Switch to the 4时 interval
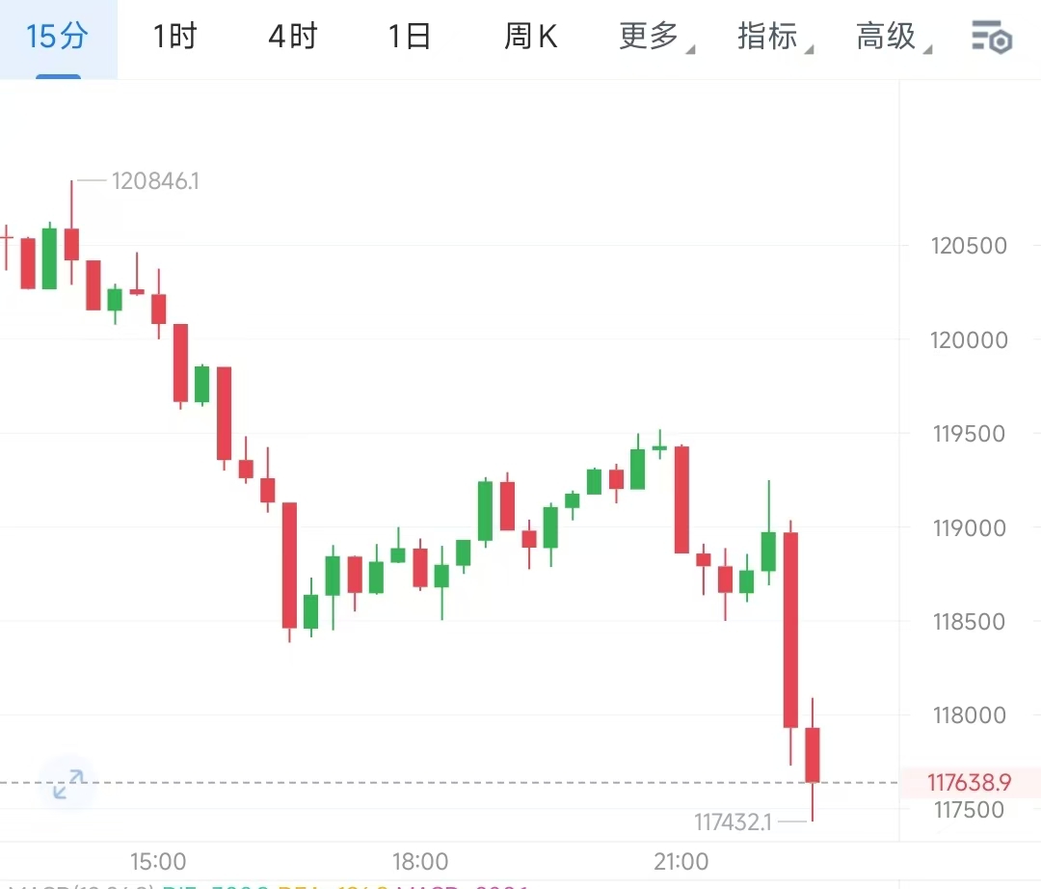1041x889 pixels. point(292,38)
